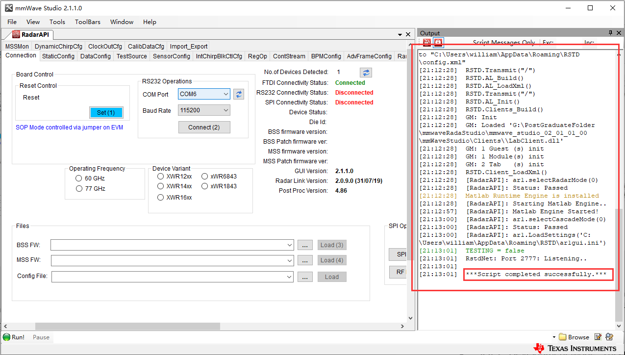625x355 pixels.
Task: Switch to the TestSource tab
Action: 132,56
